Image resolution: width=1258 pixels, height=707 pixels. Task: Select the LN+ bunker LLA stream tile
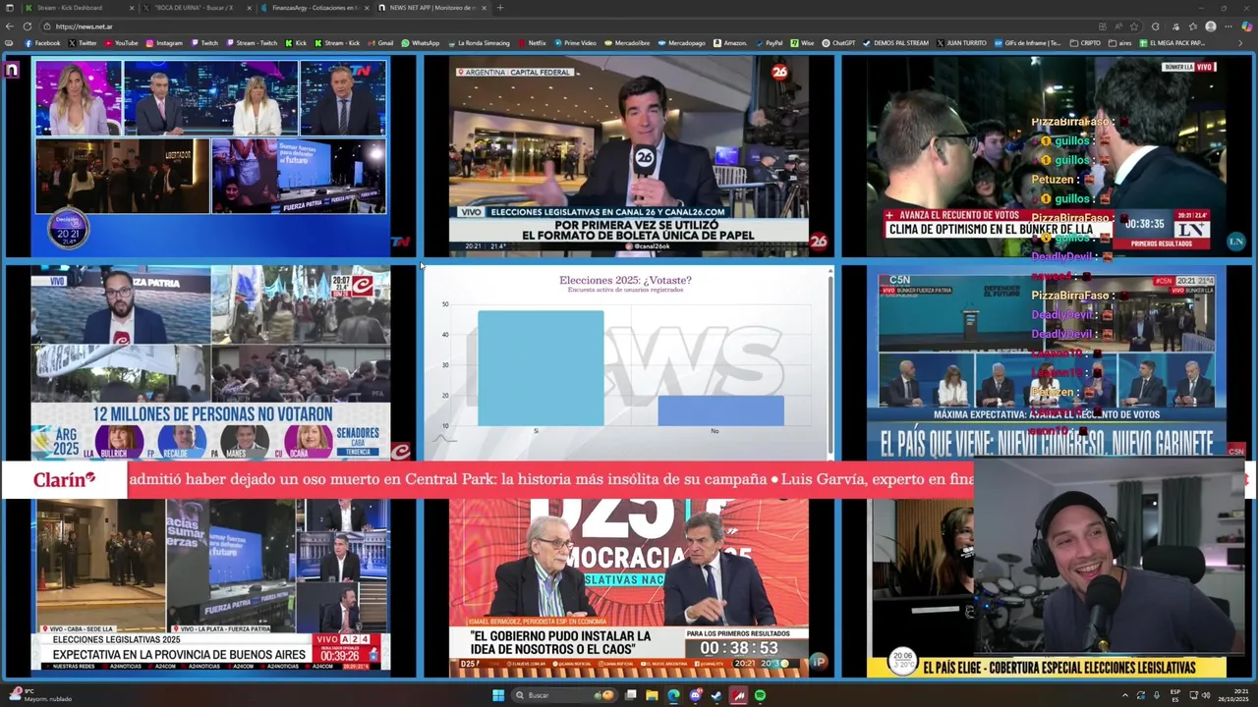pos(1046,155)
